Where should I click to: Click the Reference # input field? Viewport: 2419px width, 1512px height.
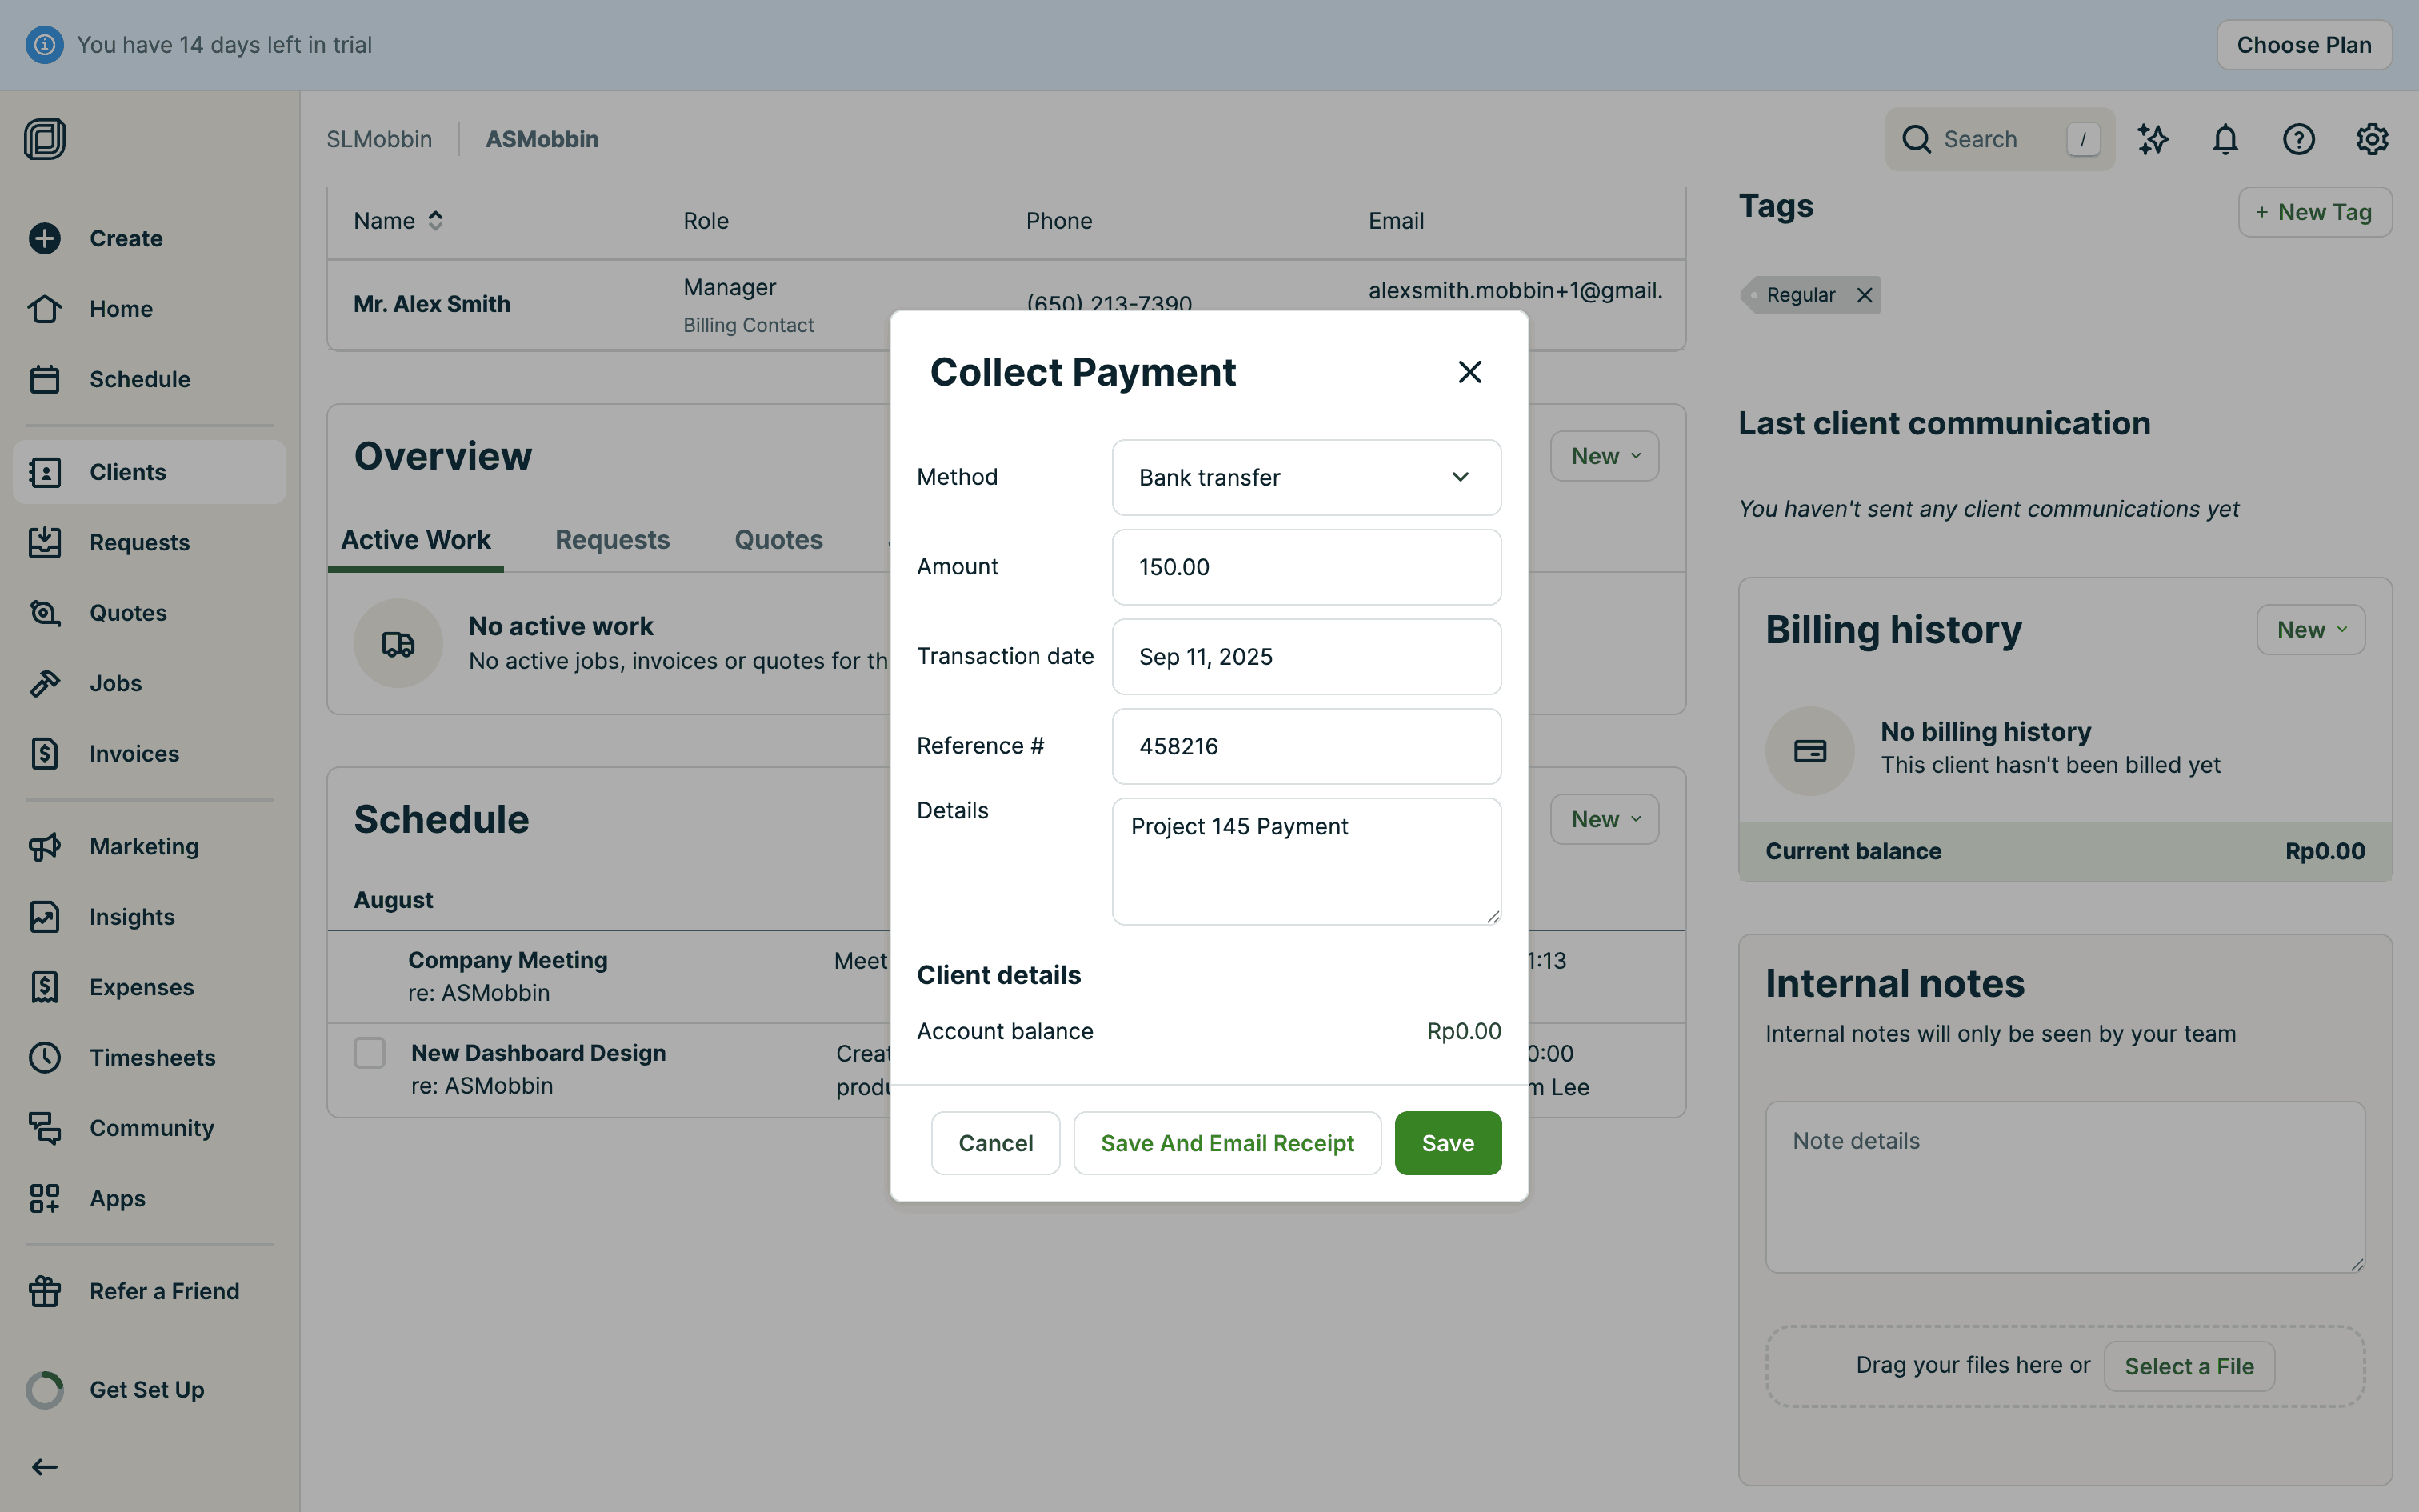(1305, 746)
